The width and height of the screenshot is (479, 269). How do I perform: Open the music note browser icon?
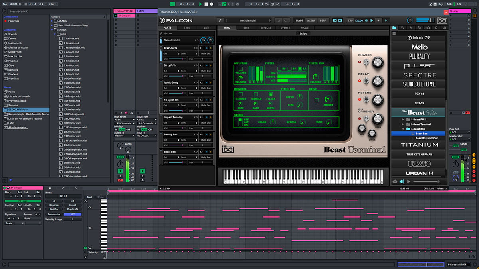(436, 27)
